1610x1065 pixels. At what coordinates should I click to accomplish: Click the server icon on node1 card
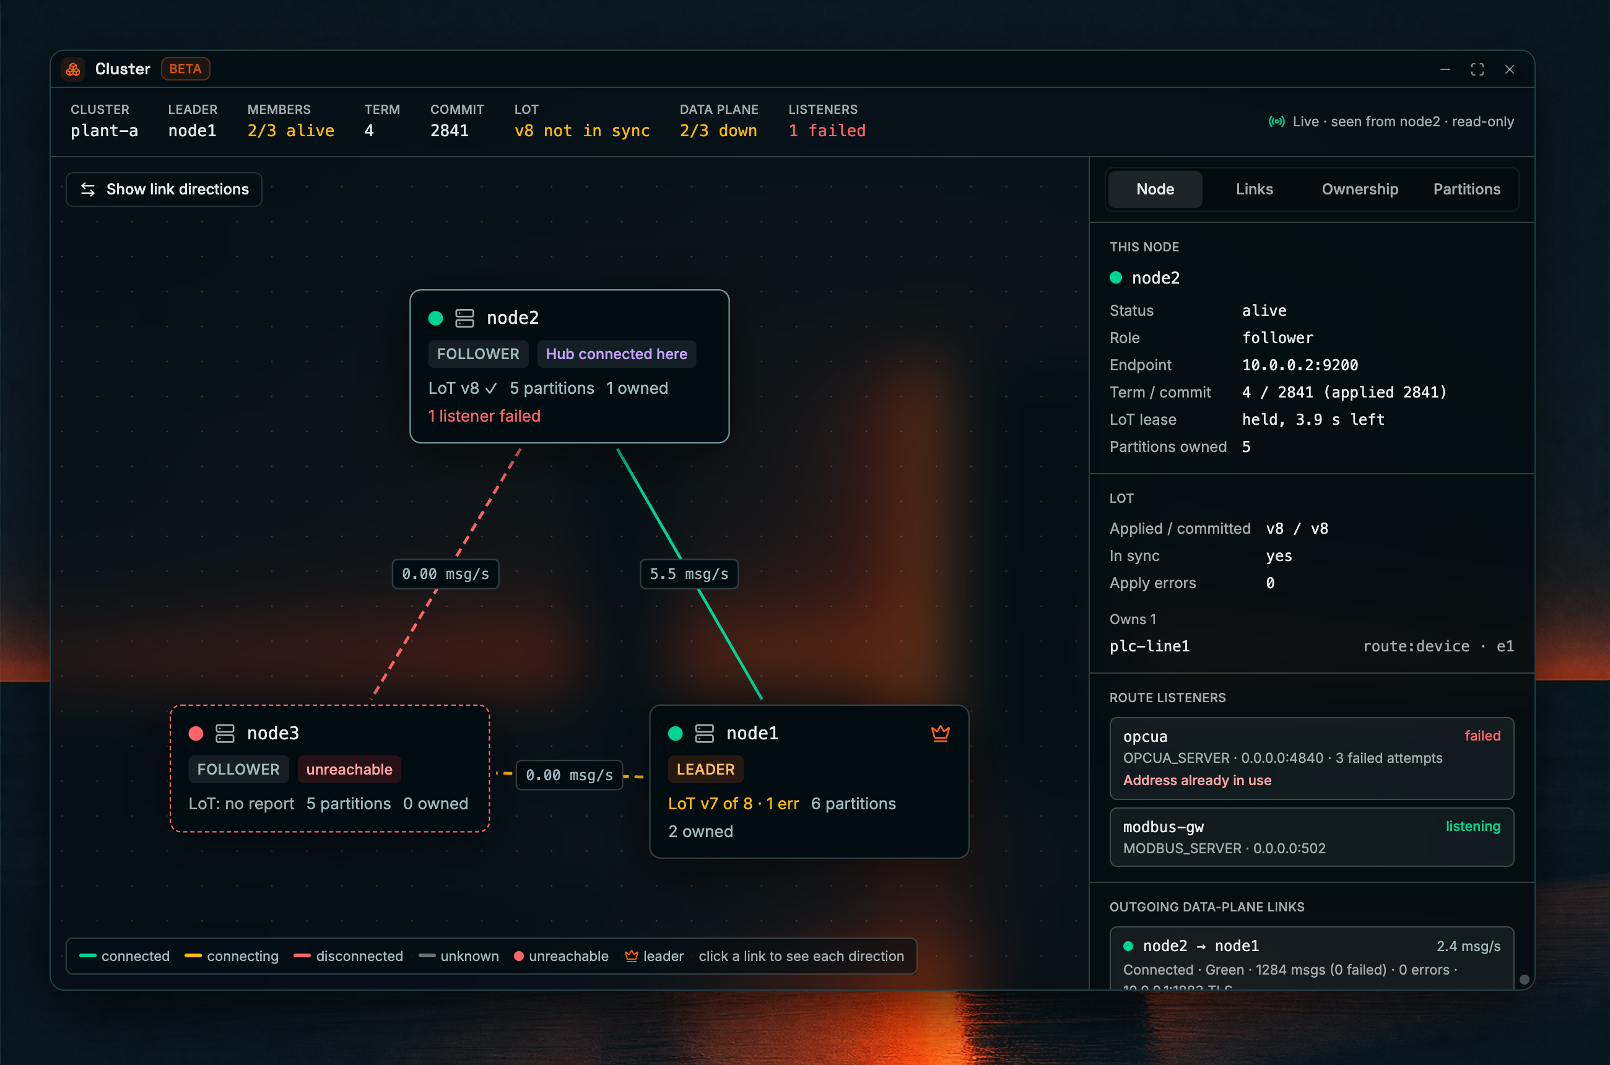coord(705,734)
